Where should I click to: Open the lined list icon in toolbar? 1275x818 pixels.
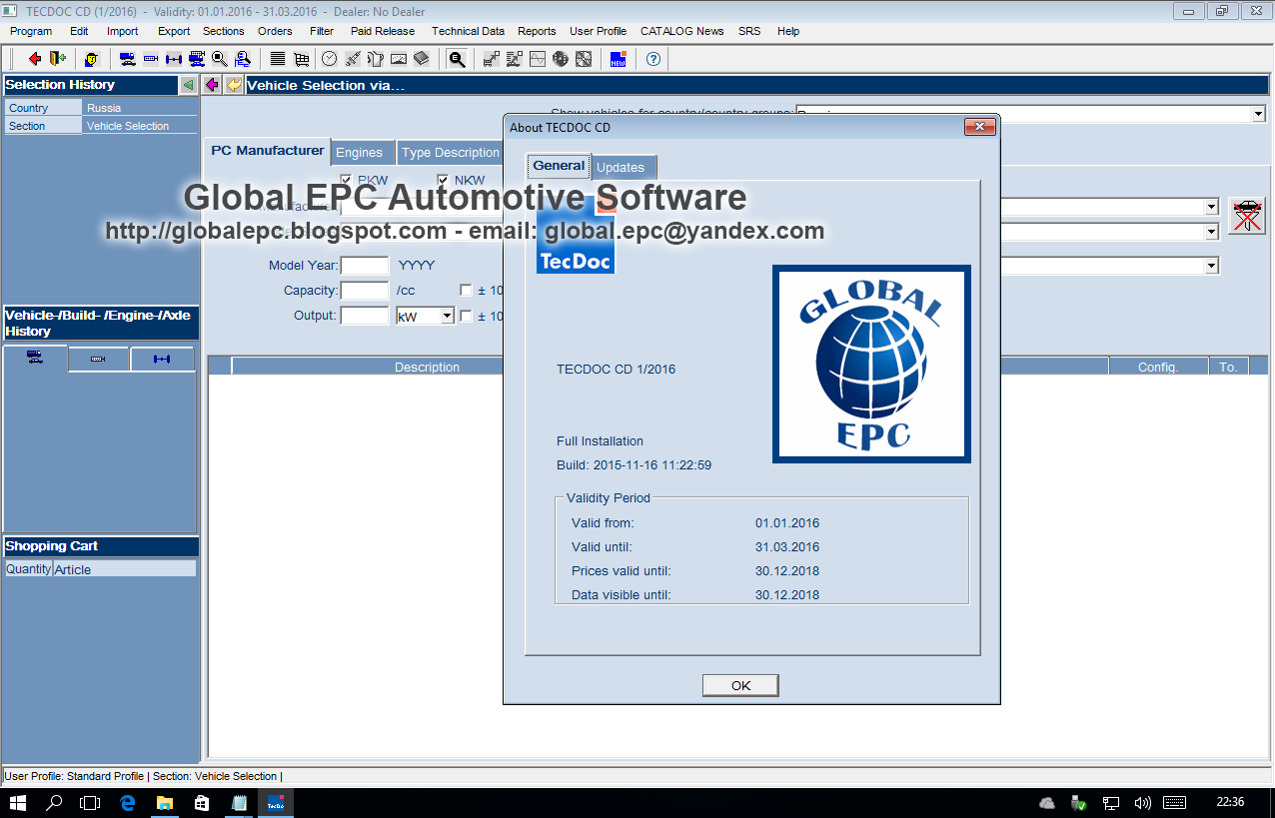(x=277, y=59)
